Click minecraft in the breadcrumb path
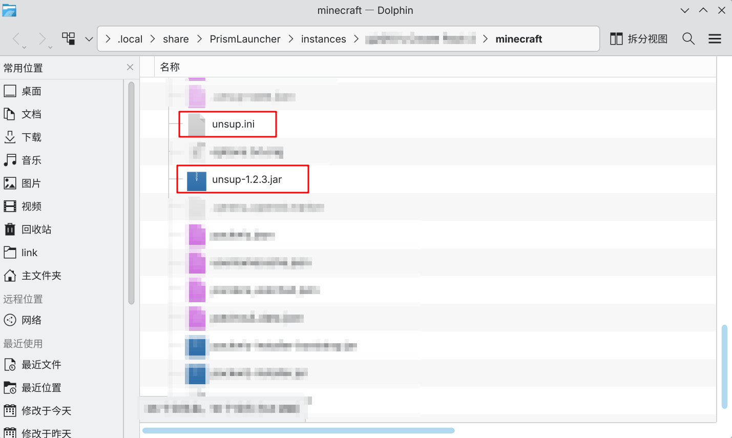The height and width of the screenshot is (438, 732). 519,39
